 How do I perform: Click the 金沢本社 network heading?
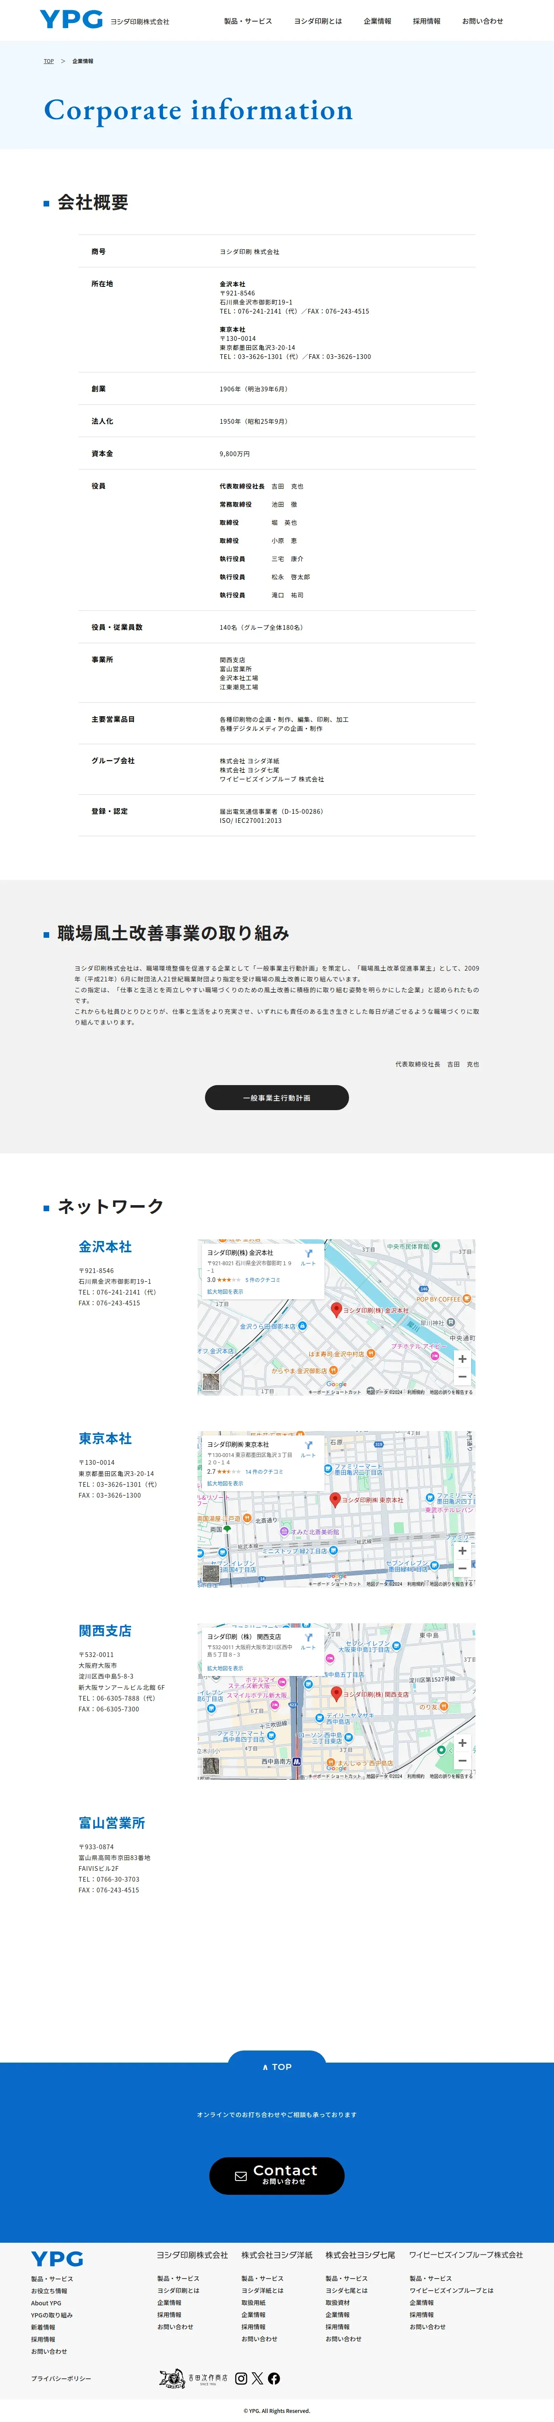point(105,1247)
